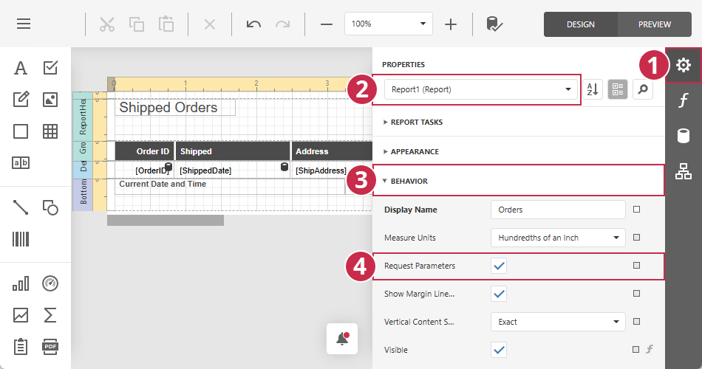Click the Visible property marker square
702x369 pixels.
[x=635, y=349]
